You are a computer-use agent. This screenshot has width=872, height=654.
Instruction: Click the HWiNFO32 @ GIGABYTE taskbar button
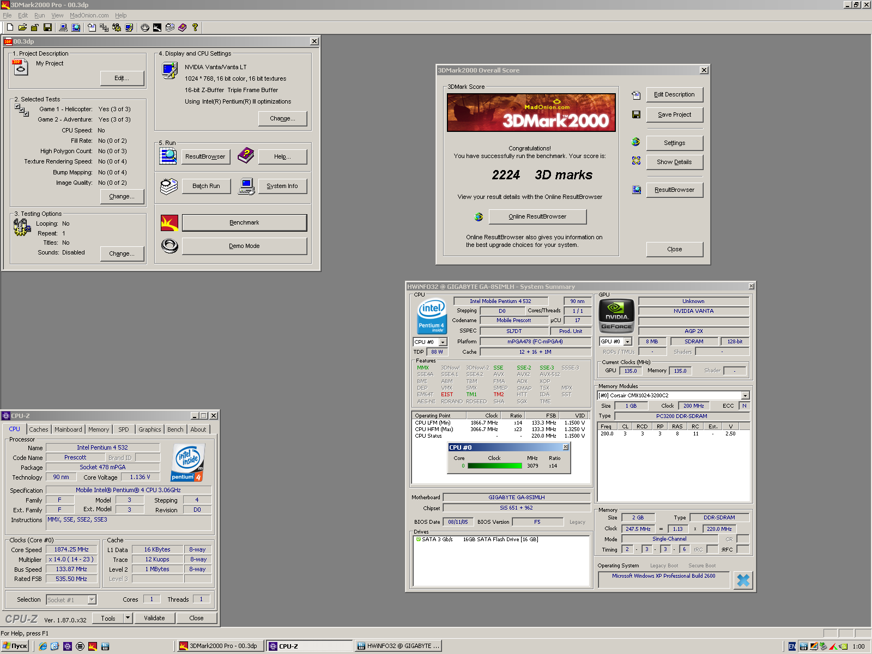tap(398, 646)
